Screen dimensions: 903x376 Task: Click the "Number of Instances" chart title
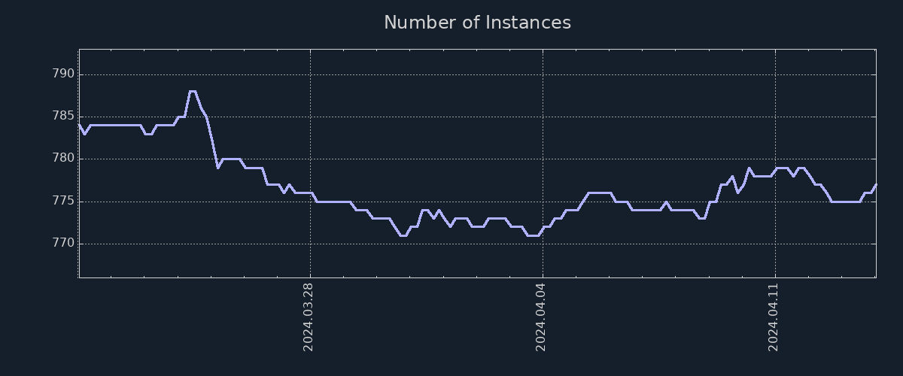(477, 23)
